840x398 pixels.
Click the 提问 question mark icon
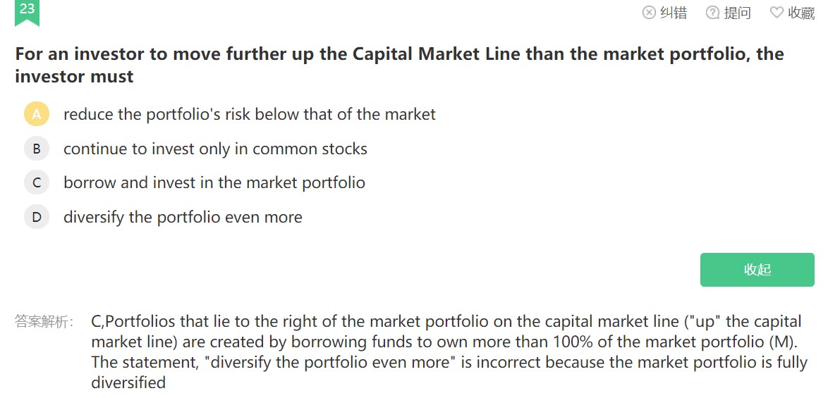[712, 13]
